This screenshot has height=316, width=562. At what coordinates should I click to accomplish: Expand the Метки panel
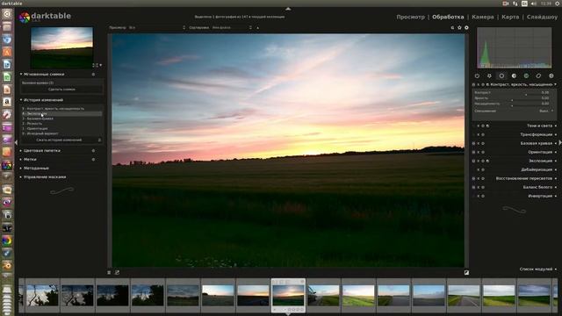21,160
